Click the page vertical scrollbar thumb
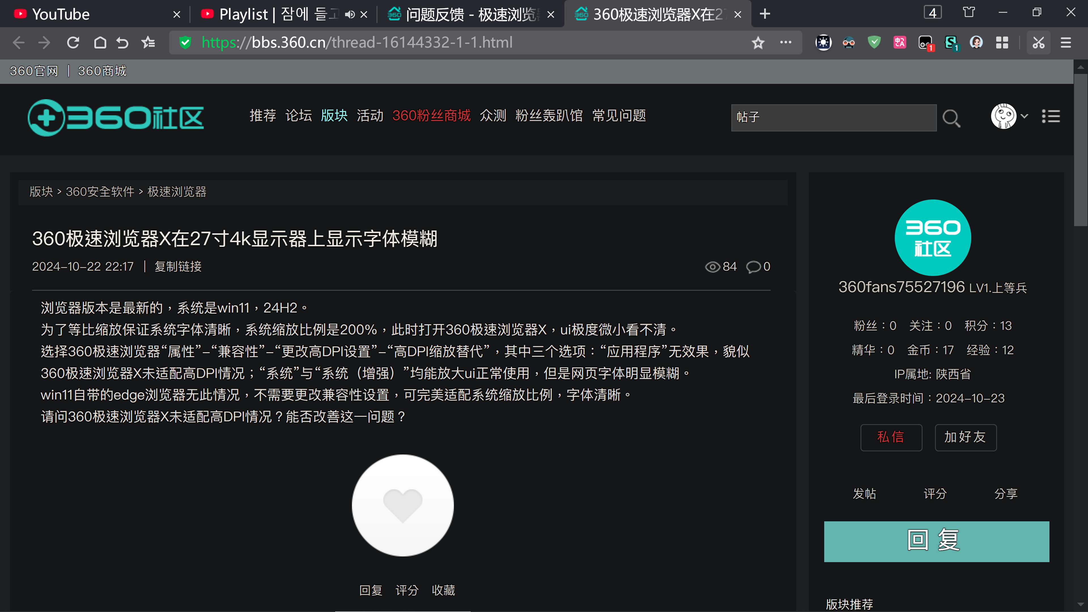The width and height of the screenshot is (1088, 612). coord(1080,150)
